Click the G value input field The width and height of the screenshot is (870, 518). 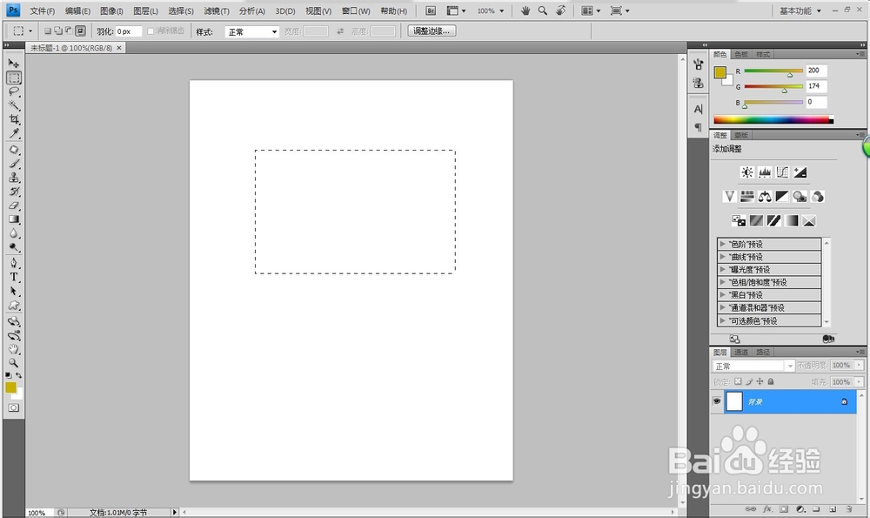pyautogui.click(x=816, y=86)
